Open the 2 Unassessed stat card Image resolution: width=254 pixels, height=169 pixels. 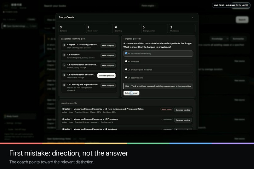(x=182, y=29)
